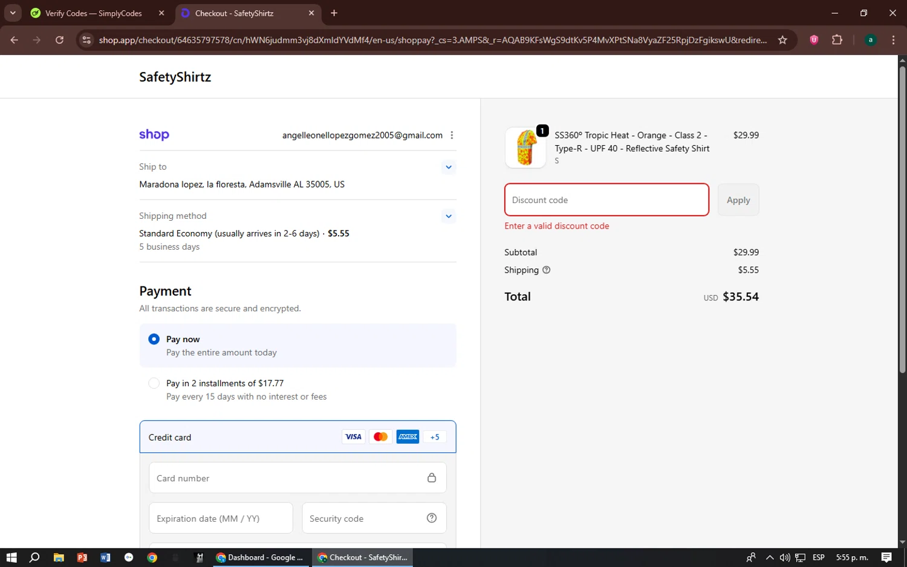Screen dimensions: 907x567
Task: Switch to Dashboard - Google taskbar window
Action: click(x=261, y=557)
